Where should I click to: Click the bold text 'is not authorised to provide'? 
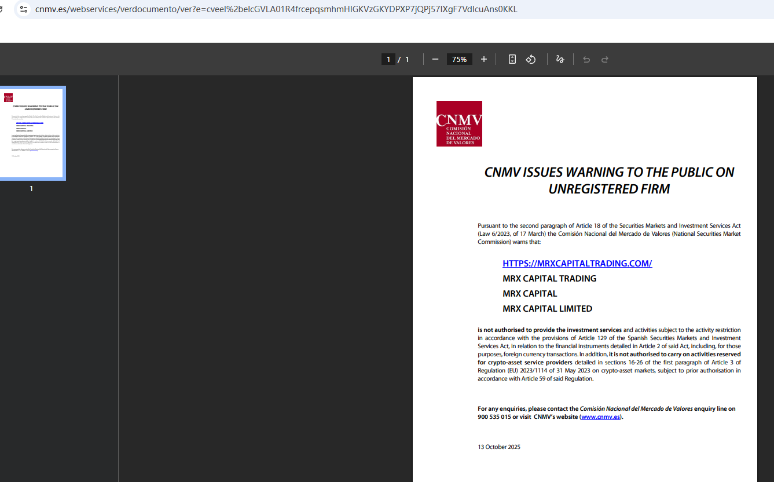point(513,330)
